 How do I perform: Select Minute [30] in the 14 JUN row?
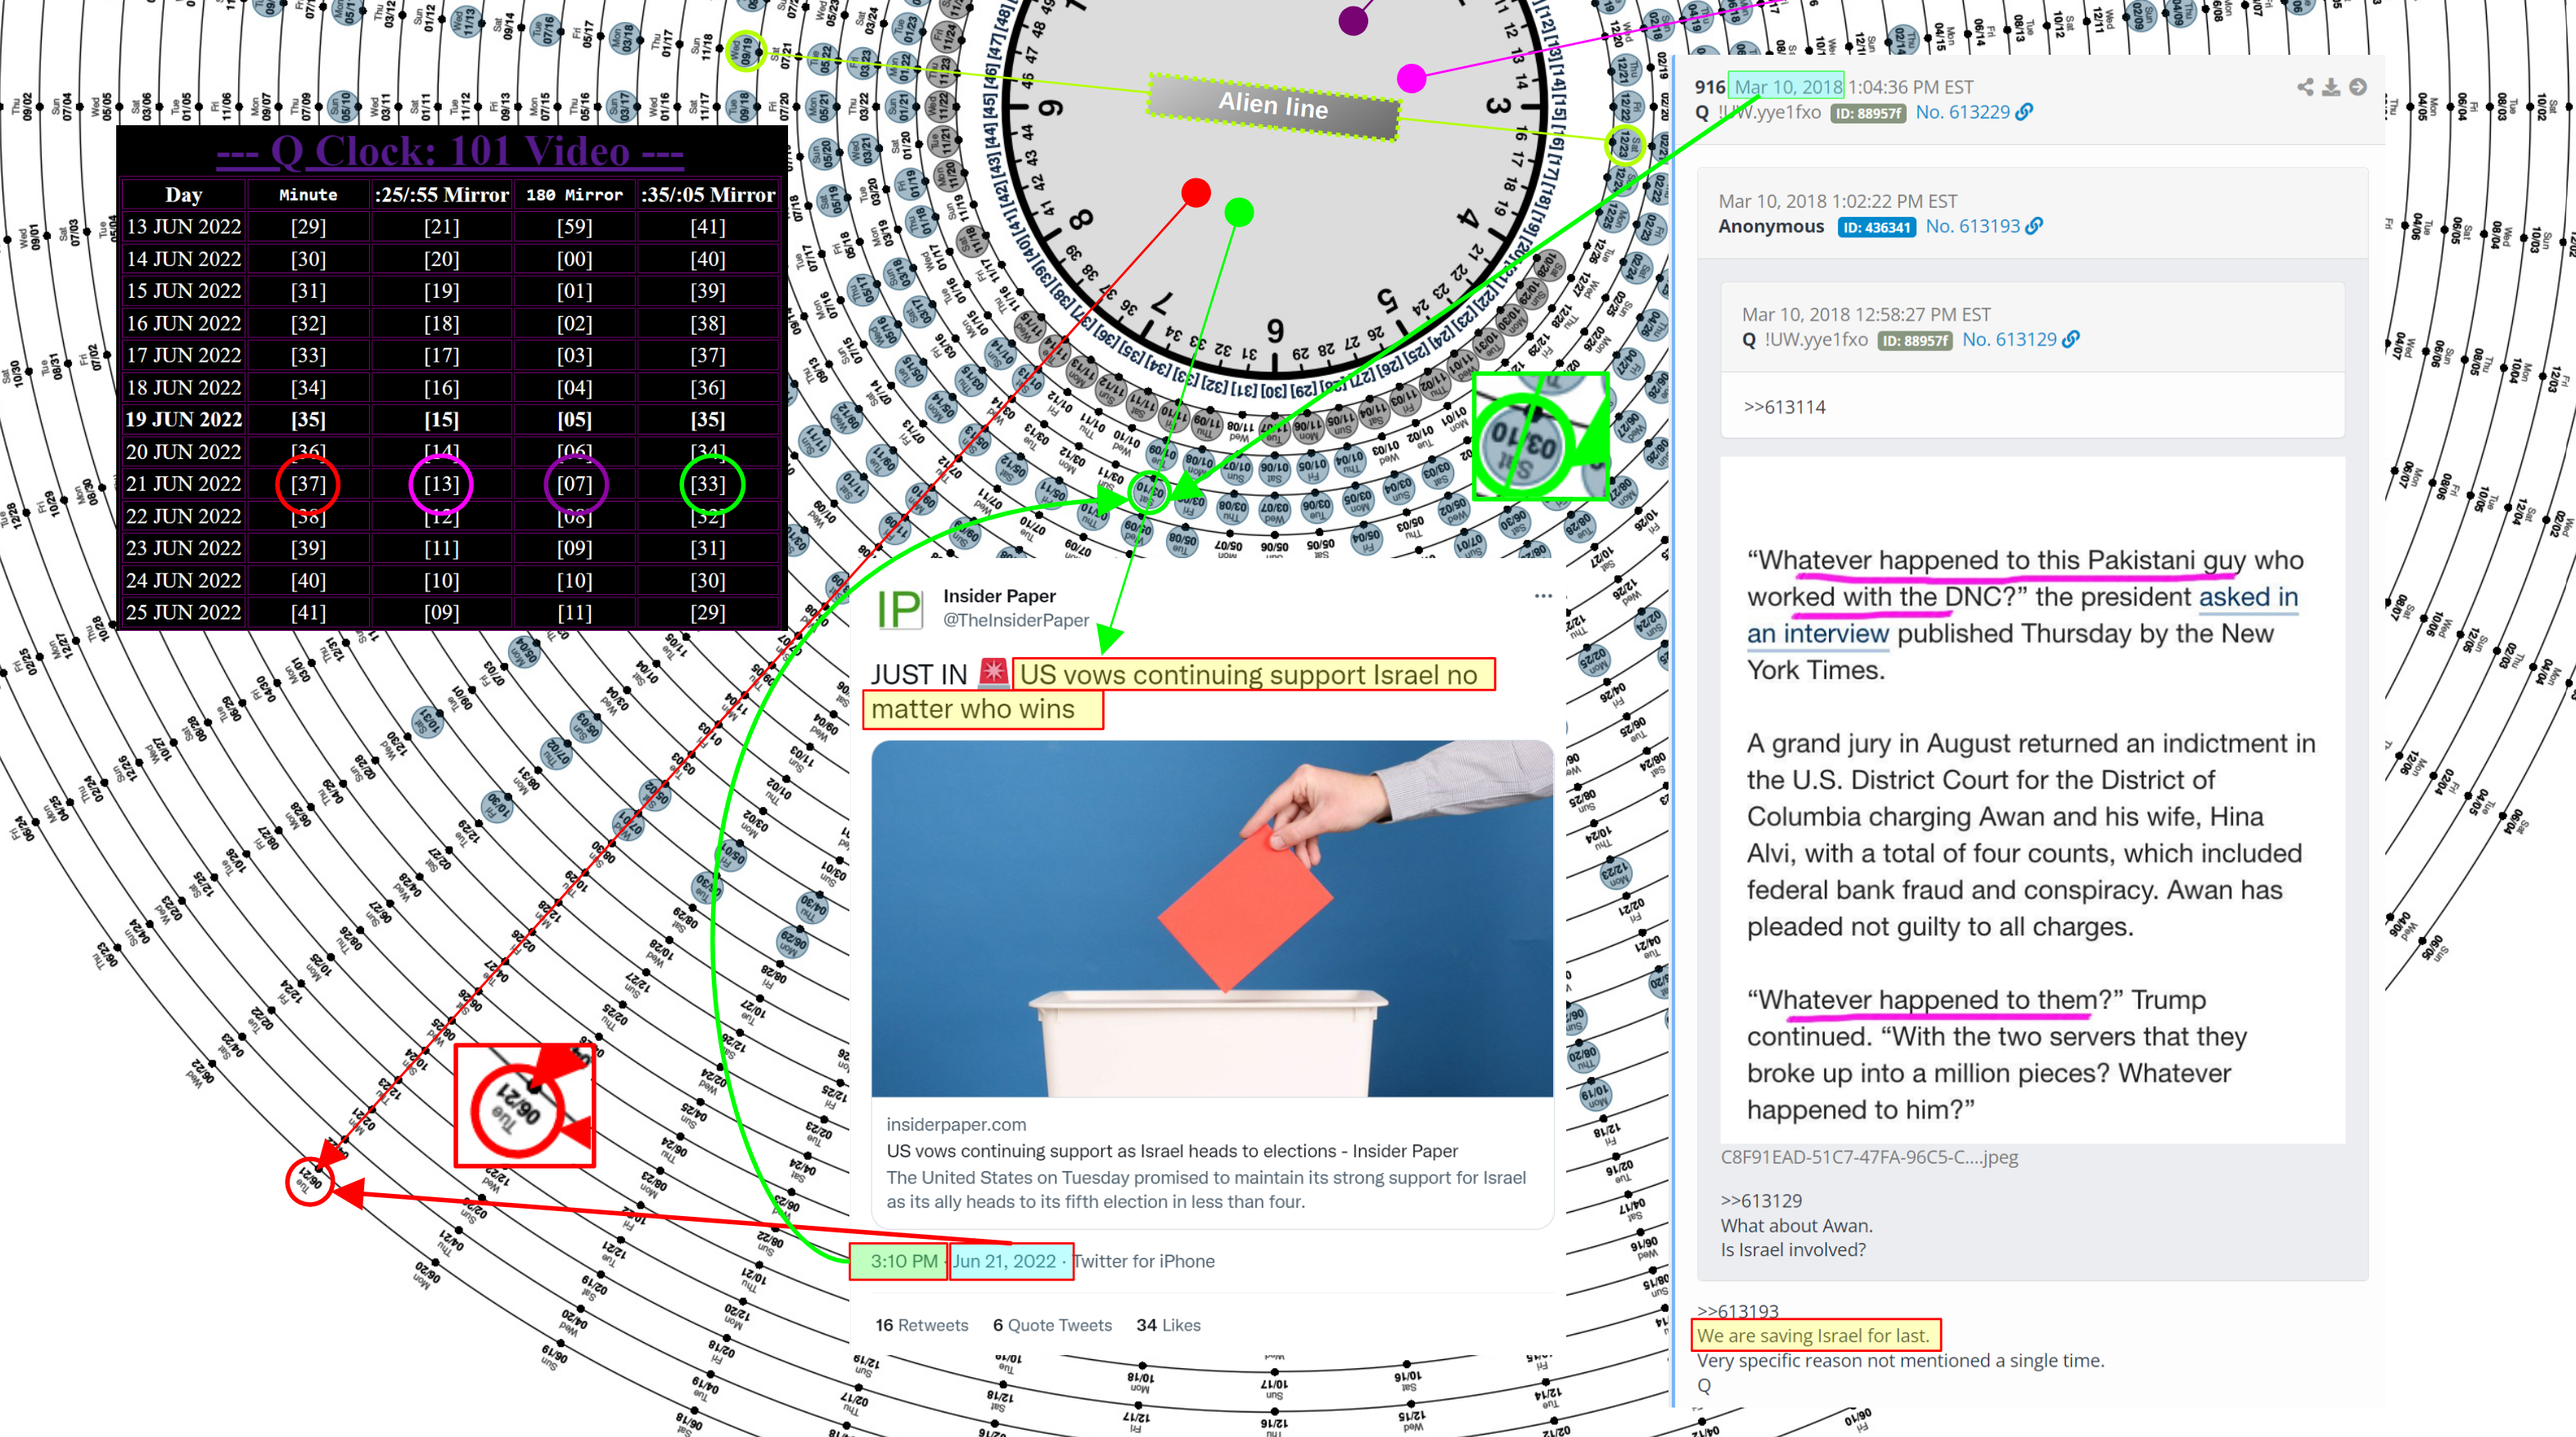click(x=308, y=259)
